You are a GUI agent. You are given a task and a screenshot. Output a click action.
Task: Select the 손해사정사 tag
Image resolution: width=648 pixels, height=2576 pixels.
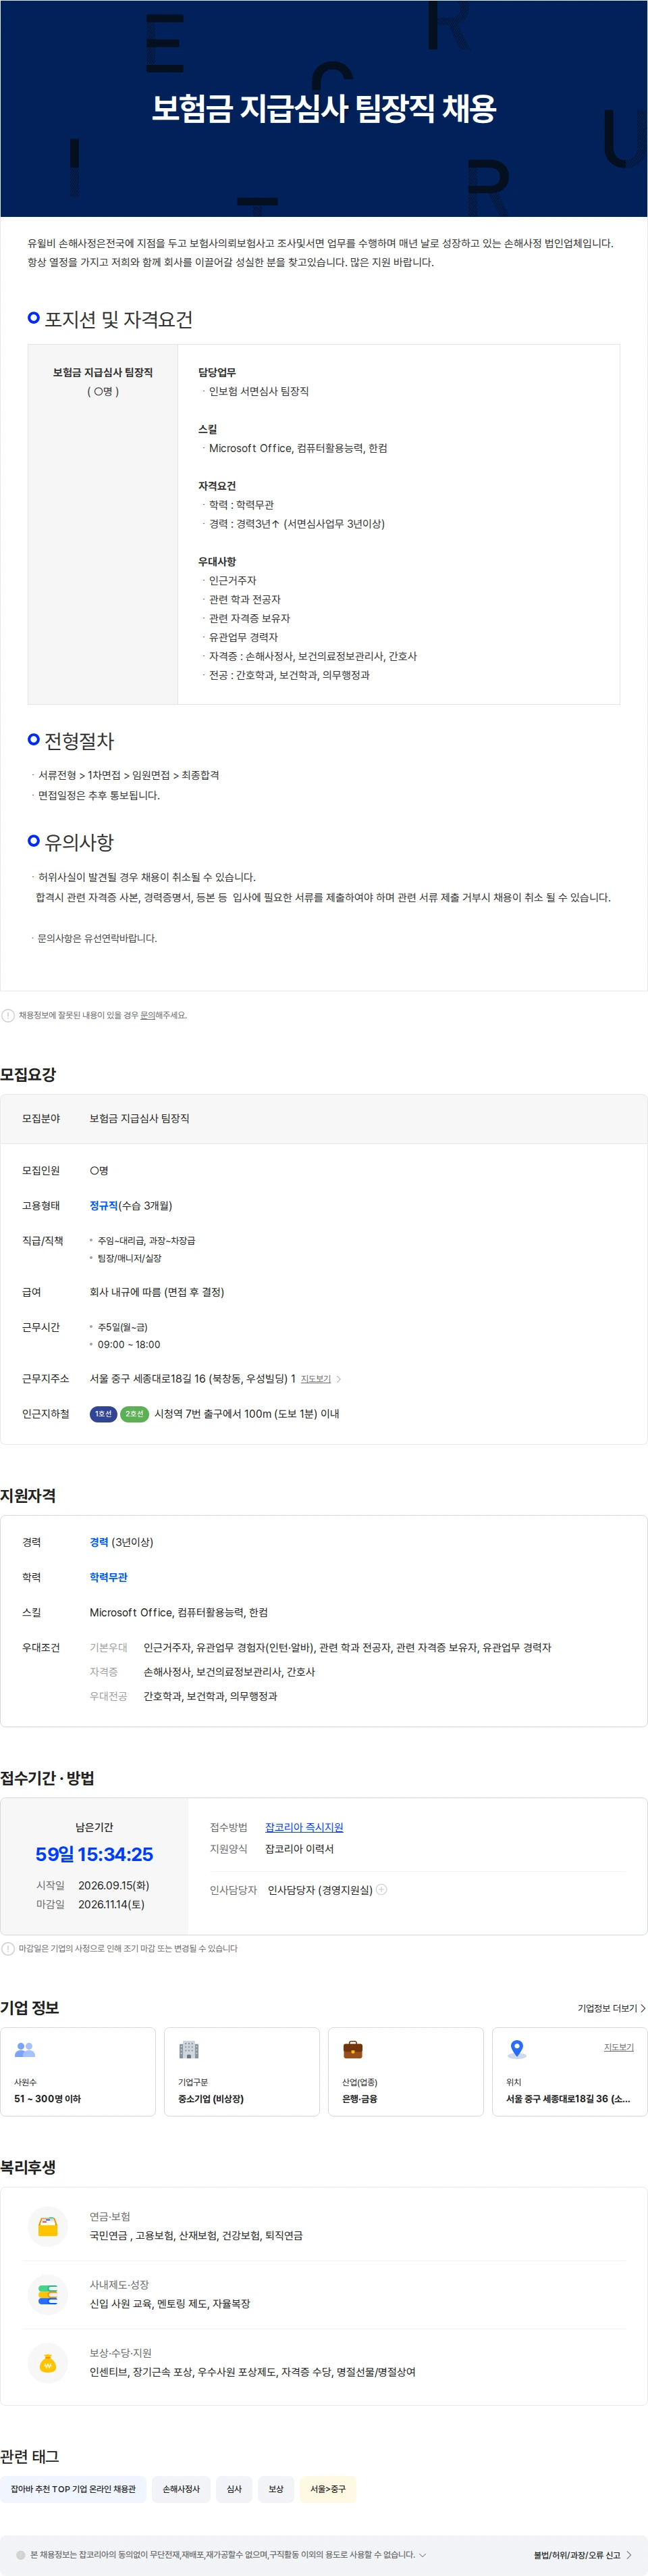pos(181,2488)
